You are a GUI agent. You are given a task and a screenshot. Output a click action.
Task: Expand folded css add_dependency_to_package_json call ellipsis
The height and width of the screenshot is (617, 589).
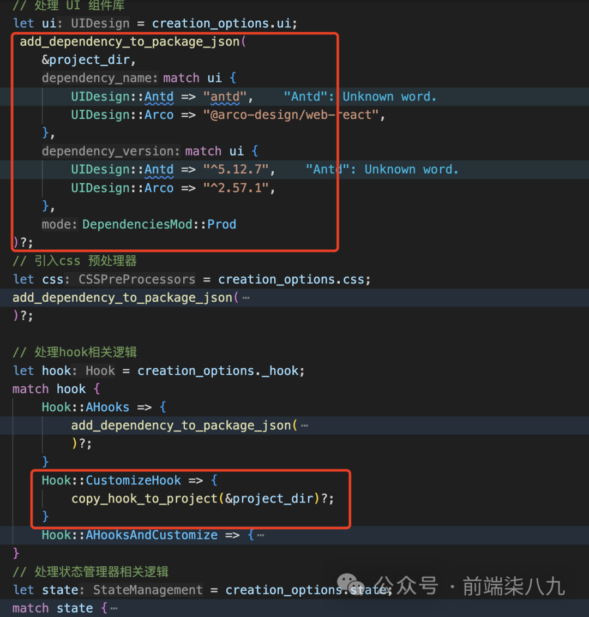click(246, 298)
